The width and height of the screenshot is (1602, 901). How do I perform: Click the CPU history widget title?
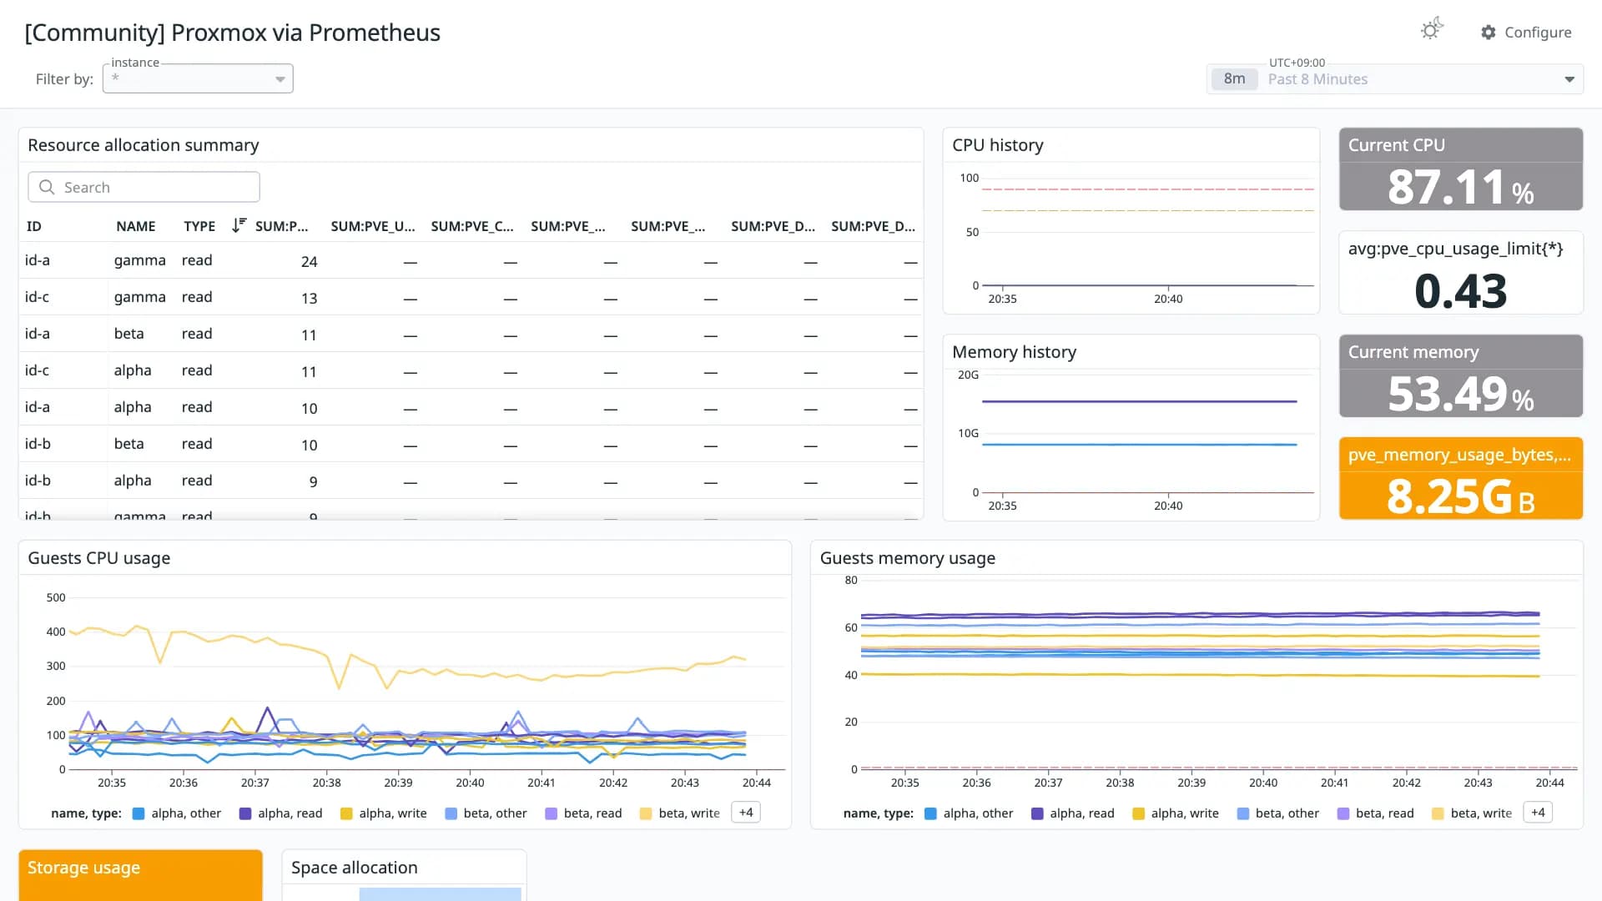(x=998, y=145)
